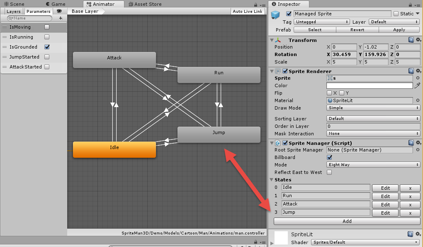Open the Sprite Manager script settings gear
The image size is (423, 247).
coord(418,142)
